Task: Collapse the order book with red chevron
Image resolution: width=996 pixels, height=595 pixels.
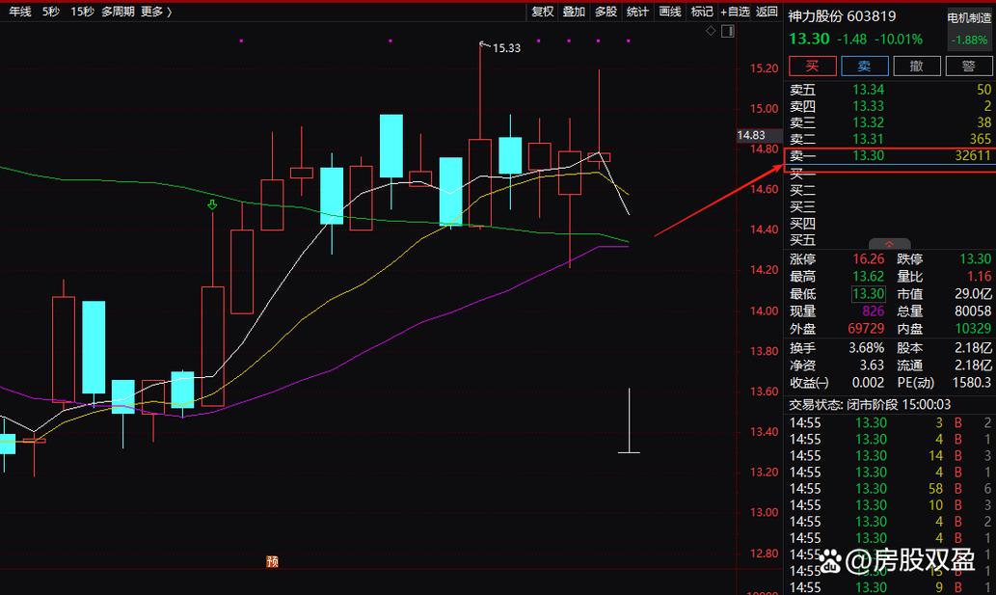Action: tap(889, 244)
